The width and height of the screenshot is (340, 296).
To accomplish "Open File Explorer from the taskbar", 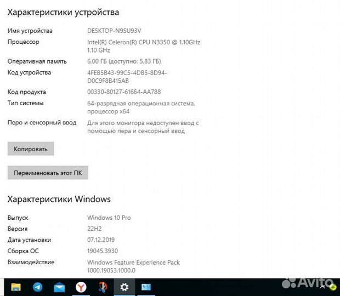I will (x=16, y=287).
